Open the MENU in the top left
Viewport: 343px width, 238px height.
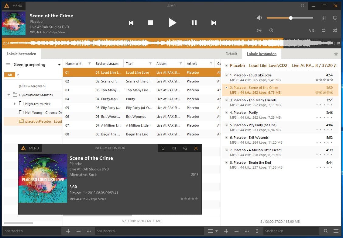13,5
